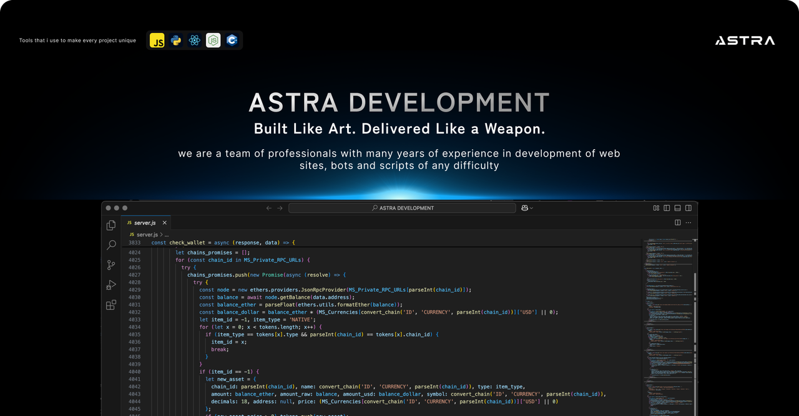Viewport: 799px width, 416px height.
Task: Click the ASTRA logo in the header
Action: 745,41
